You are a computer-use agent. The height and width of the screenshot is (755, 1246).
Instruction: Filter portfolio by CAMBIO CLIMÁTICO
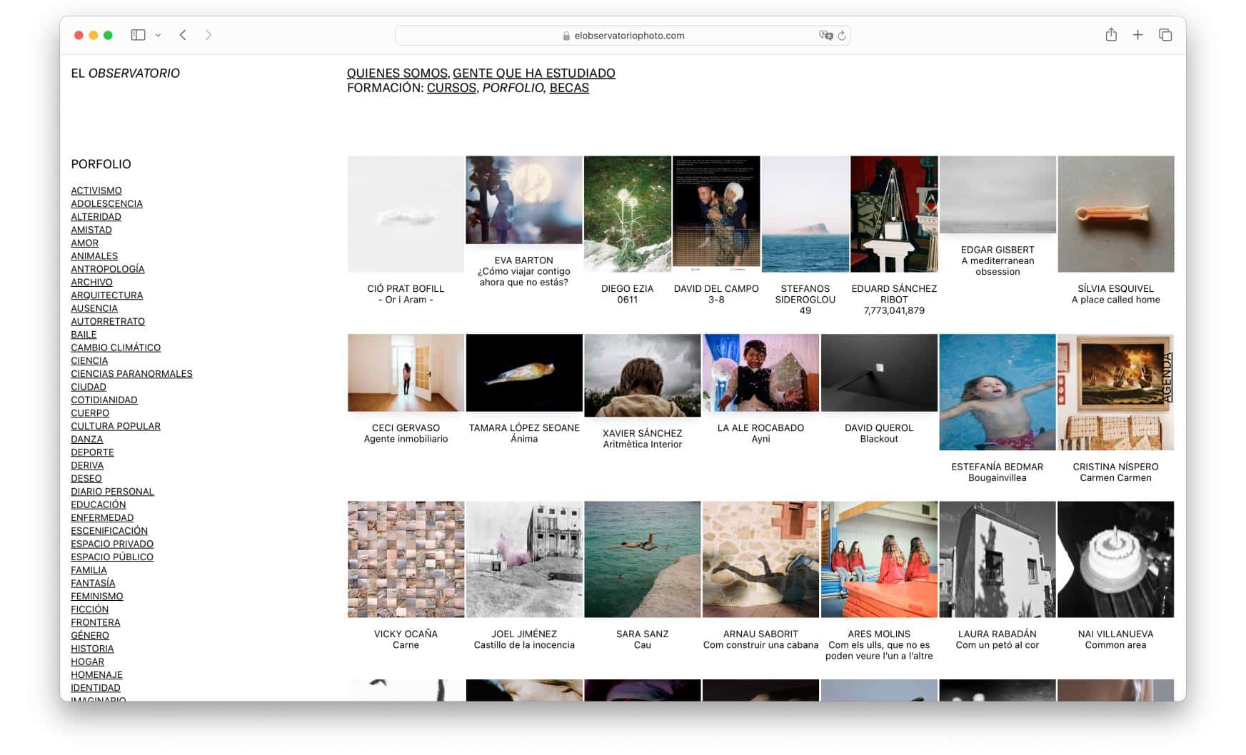(x=116, y=348)
